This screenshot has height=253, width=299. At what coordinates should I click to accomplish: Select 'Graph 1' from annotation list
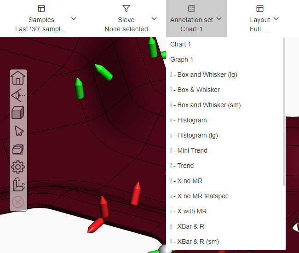(182, 59)
